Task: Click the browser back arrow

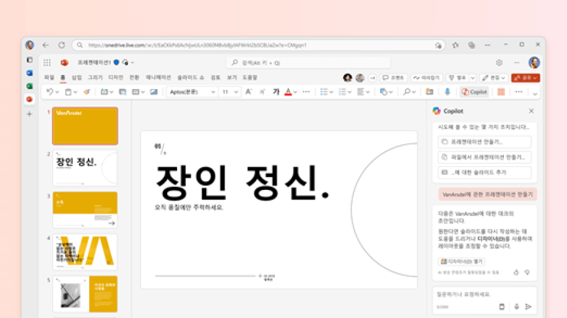Action: point(46,45)
